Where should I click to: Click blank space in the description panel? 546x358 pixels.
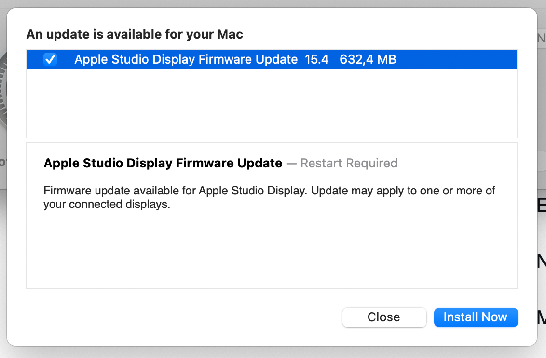(x=272, y=249)
